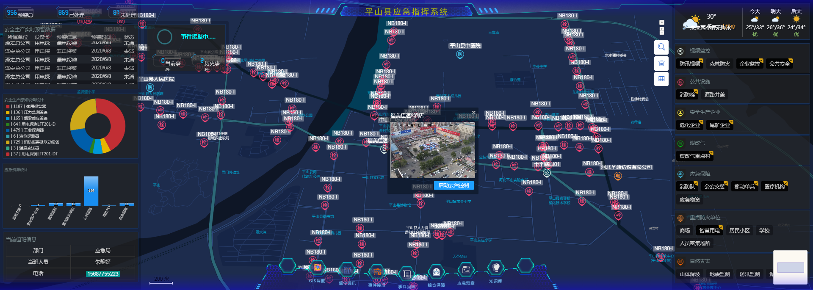Toggle the 山体滑坡 layer tag
813x290 pixels.
(x=690, y=274)
